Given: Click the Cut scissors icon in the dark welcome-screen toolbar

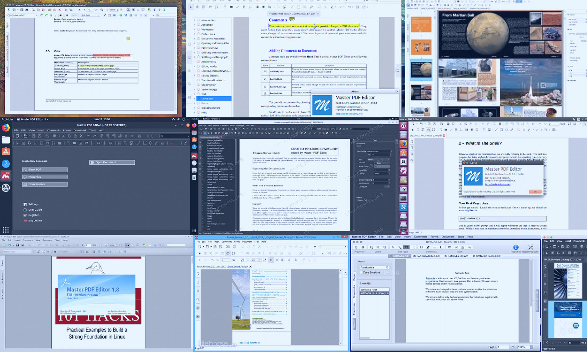Looking at the screenshot, I should coord(63,136).
